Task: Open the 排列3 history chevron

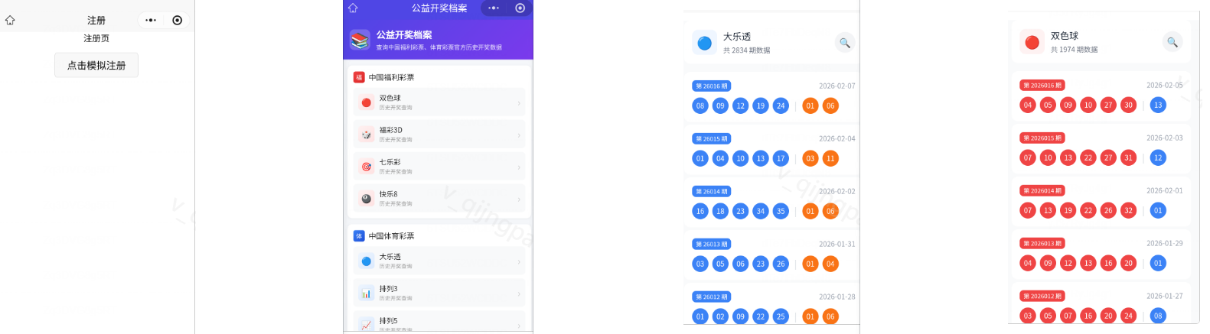Action: 519,293
